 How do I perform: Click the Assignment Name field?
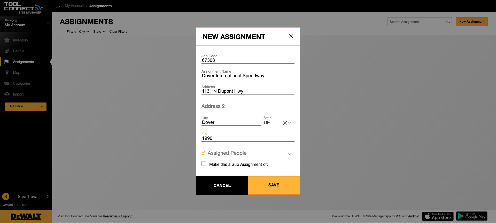click(248, 76)
